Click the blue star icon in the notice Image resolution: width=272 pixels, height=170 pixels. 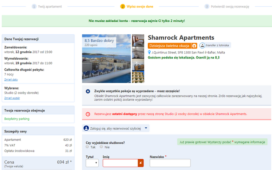click(88, 91)
